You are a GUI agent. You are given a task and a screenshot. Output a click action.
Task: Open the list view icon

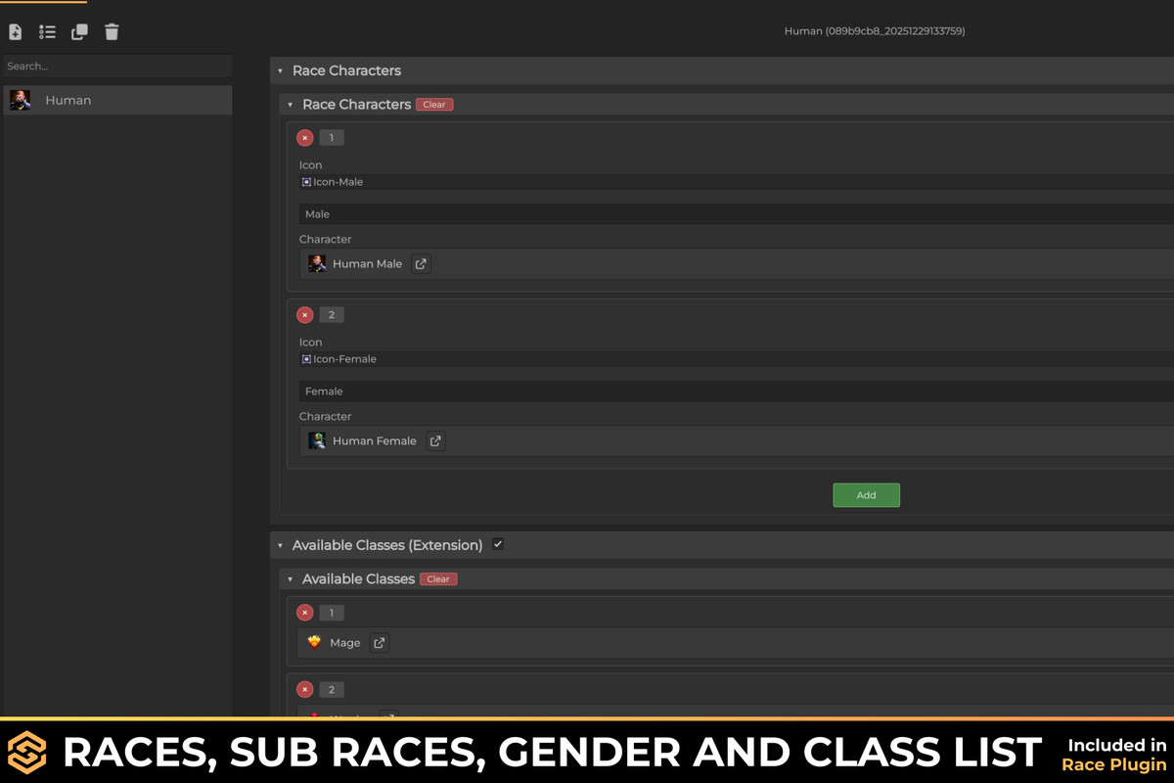click(x=47, y=31)
